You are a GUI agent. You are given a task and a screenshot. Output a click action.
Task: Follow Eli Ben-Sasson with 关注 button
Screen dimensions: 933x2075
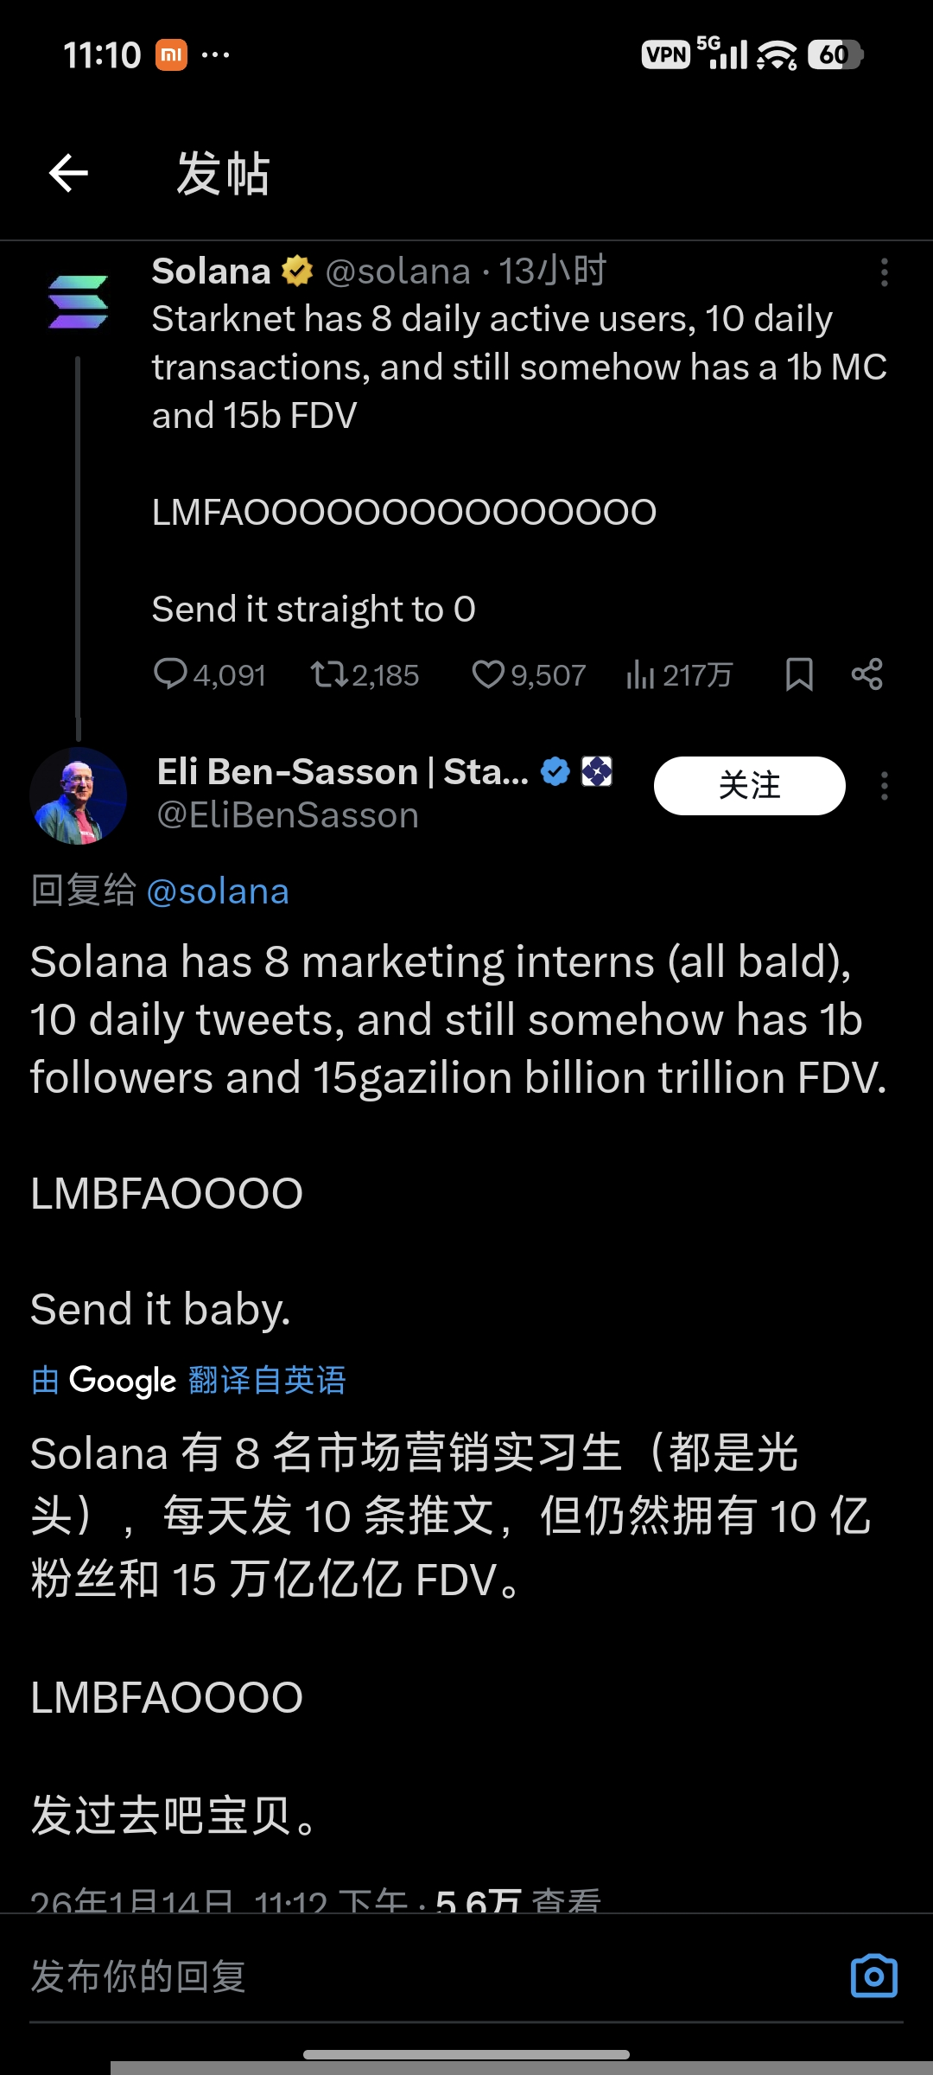[x=749, y=786]
